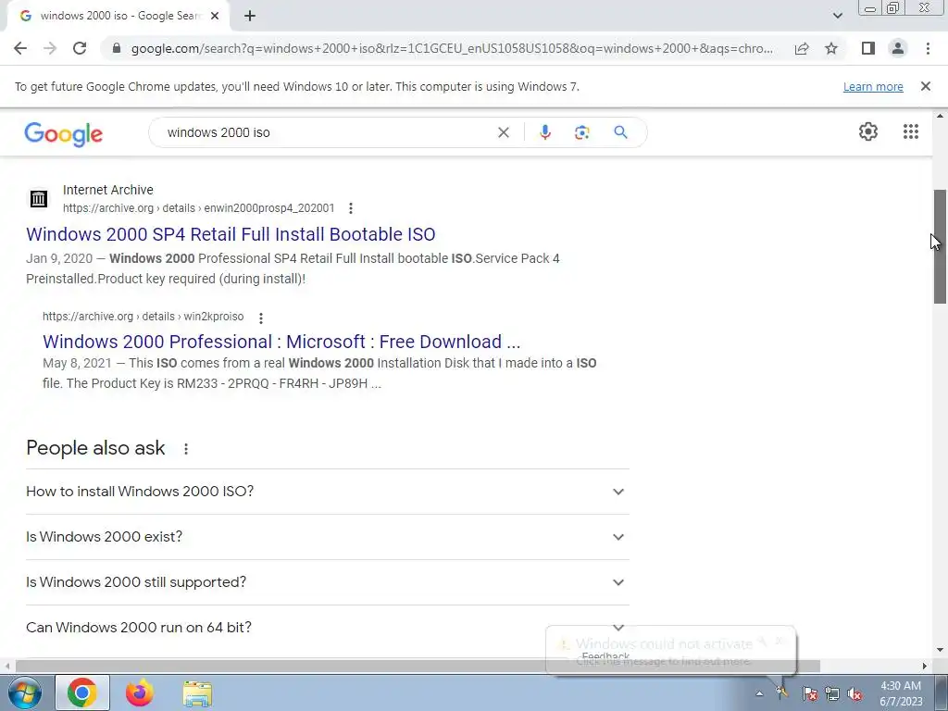Expand Is Windows 2000 exist question

(x=328, y=537)
